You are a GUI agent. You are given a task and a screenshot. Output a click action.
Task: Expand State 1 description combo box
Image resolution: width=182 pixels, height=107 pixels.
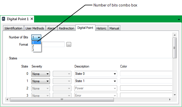pyautogui.click(x=115, y=81)
